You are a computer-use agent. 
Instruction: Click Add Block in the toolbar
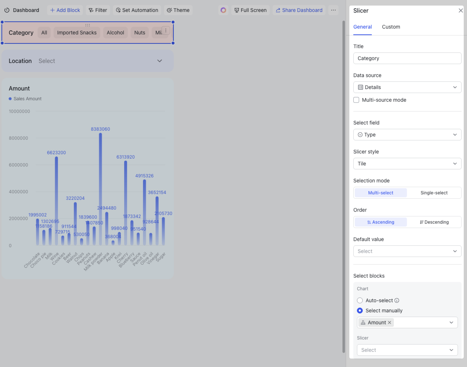click(65, 10)
